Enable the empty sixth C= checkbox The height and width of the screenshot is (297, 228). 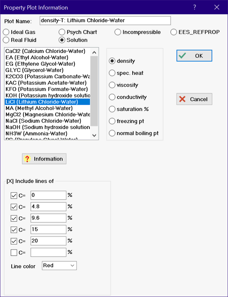click(x=14, y=253)
